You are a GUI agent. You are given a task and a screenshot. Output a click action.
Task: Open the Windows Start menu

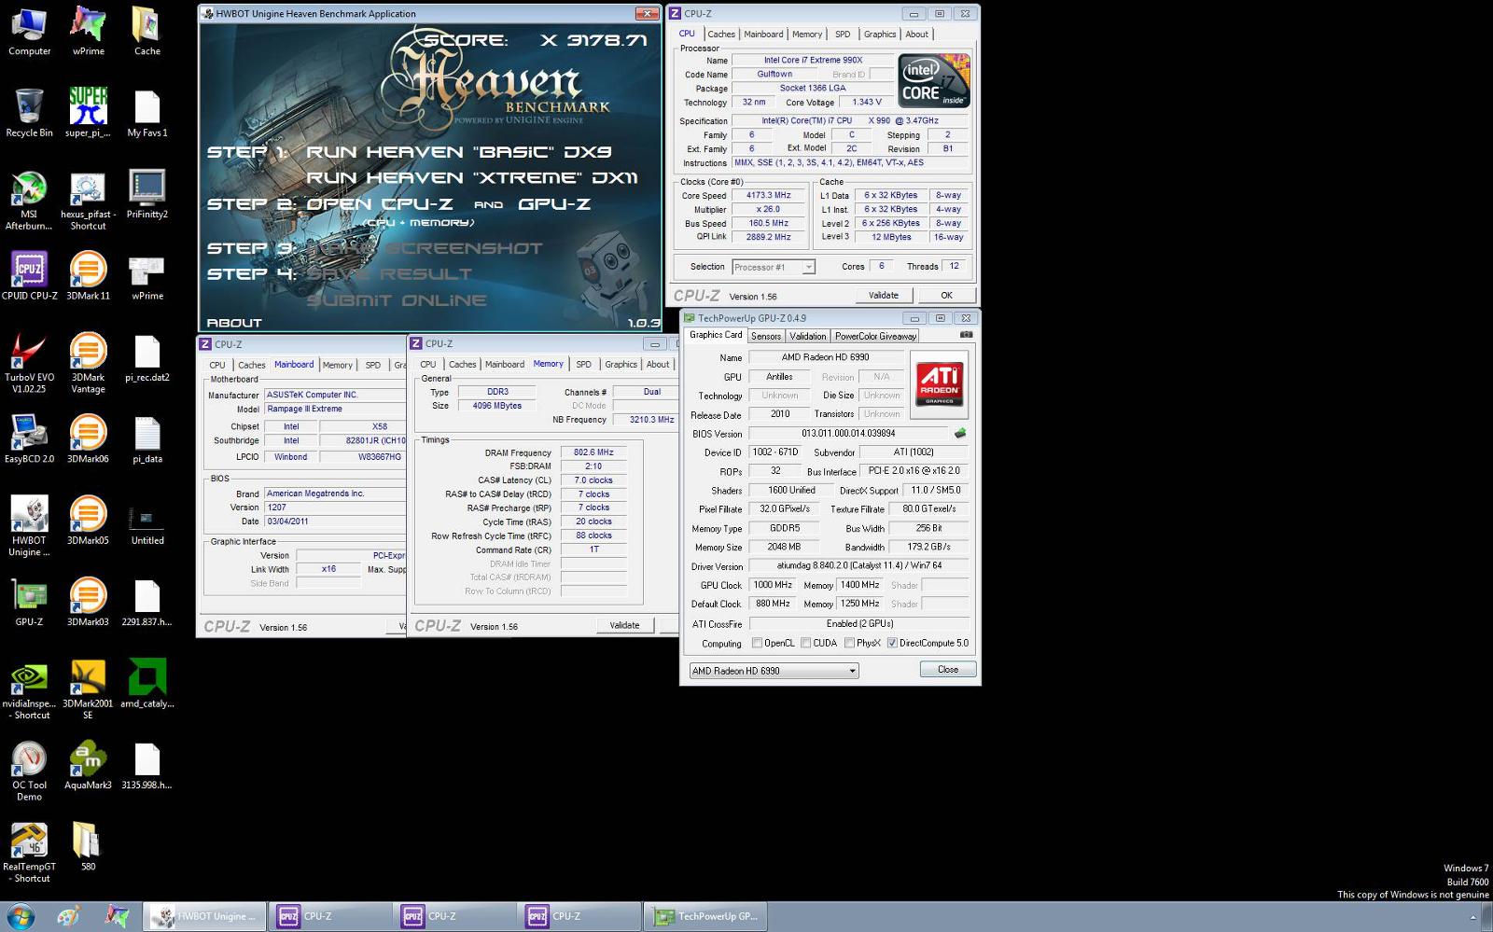click(21, 916)
